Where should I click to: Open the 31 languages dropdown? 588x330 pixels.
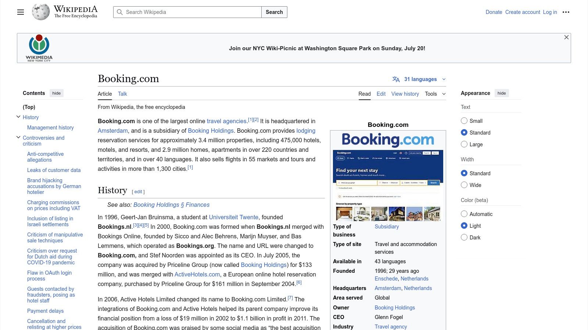[x=419, y=79]
